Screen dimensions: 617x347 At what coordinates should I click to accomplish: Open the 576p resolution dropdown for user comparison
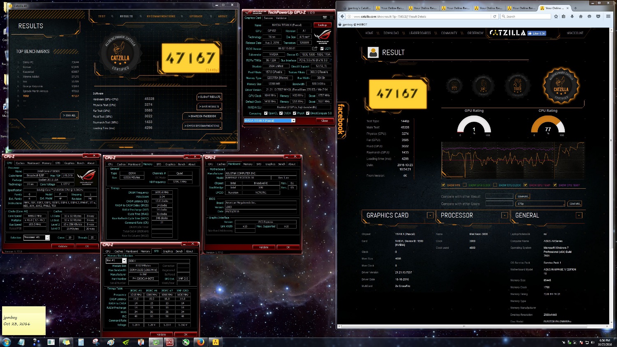pyautogui.click(x=540, y=204)
